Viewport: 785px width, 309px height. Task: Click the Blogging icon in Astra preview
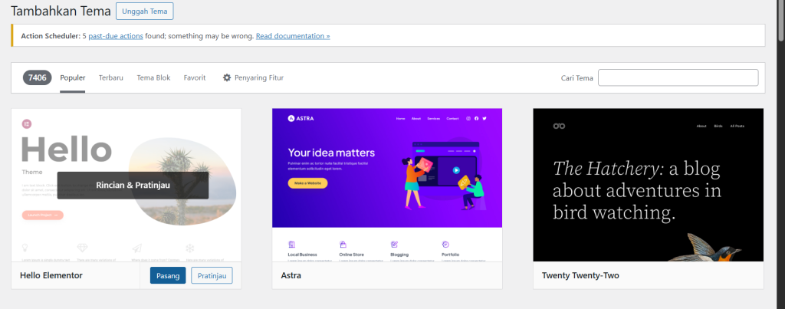point(394,244)
